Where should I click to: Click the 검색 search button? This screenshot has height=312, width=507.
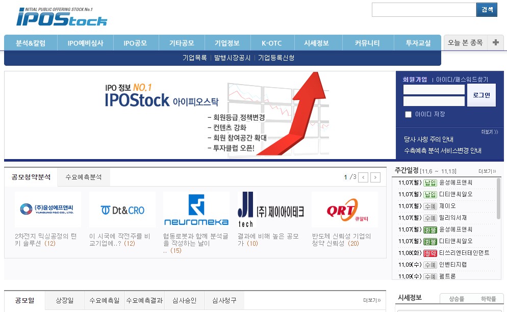(487, 10)
